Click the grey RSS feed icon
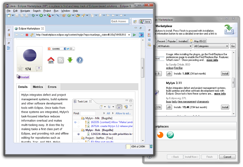Image resolution: width=243 pixels, height=167 pixels. [60, 60]
